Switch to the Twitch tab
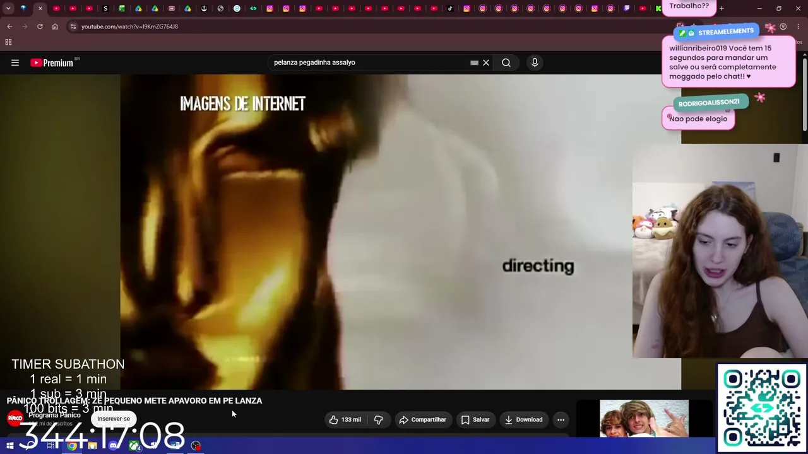Image resolution: width=808 pixels, height=454 pixels. pos(627,8)
